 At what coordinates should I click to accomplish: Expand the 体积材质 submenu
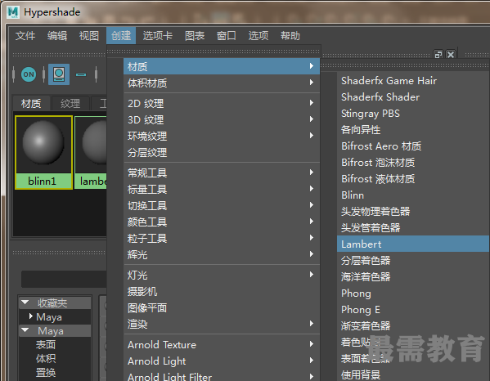tap(222, 83)
